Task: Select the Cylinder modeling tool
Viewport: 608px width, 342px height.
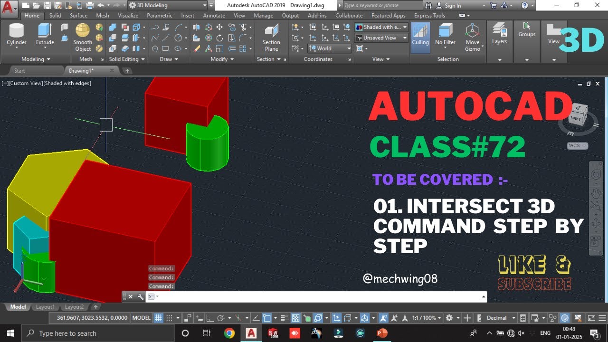Action: point(17,34)
